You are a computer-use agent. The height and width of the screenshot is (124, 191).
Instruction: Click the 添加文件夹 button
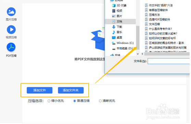[x=71, y=90]
